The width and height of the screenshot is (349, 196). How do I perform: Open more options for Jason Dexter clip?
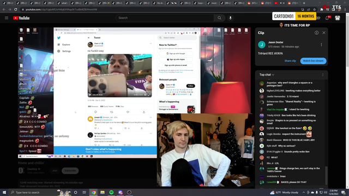(321, 45)
